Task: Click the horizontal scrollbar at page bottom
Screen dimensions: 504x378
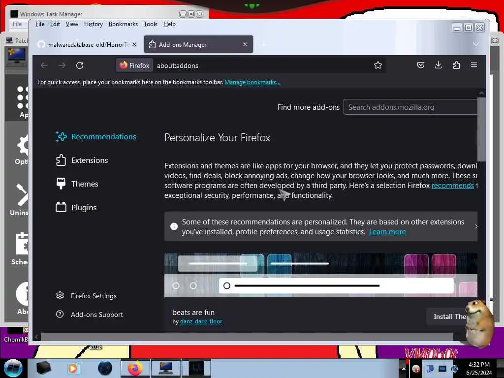Action: 247,337
